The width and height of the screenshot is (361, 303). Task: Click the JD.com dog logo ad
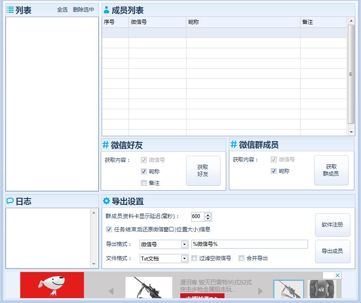click(52, 285)
